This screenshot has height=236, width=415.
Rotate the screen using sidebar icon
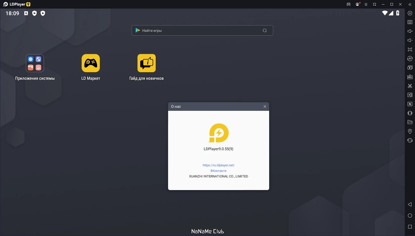tap(410, 140)
